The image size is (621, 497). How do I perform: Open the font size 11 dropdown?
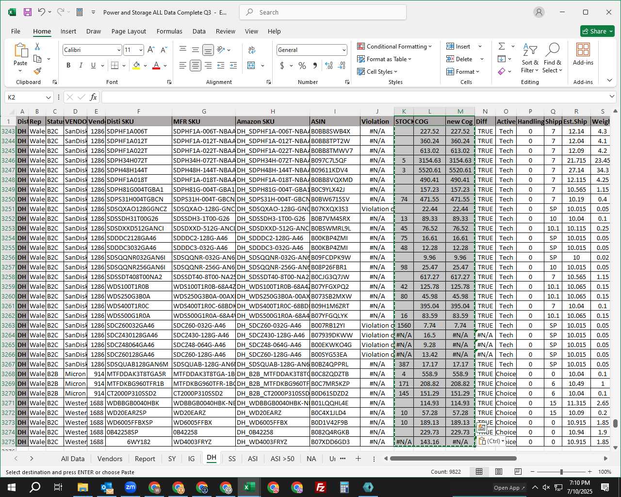point(141,50)
